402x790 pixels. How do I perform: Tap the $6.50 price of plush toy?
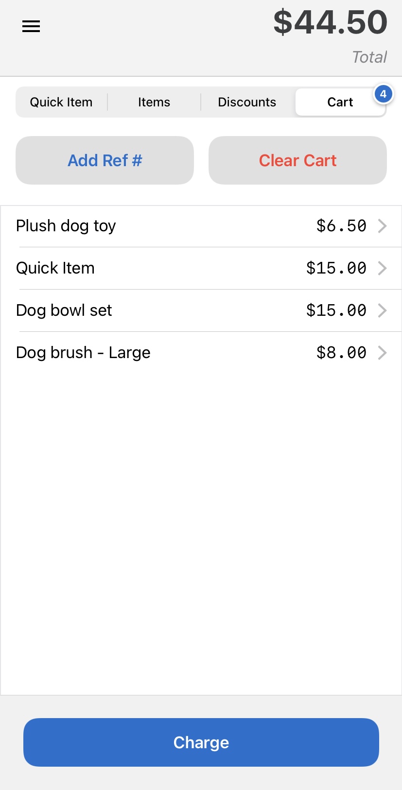tap(341, 226)
